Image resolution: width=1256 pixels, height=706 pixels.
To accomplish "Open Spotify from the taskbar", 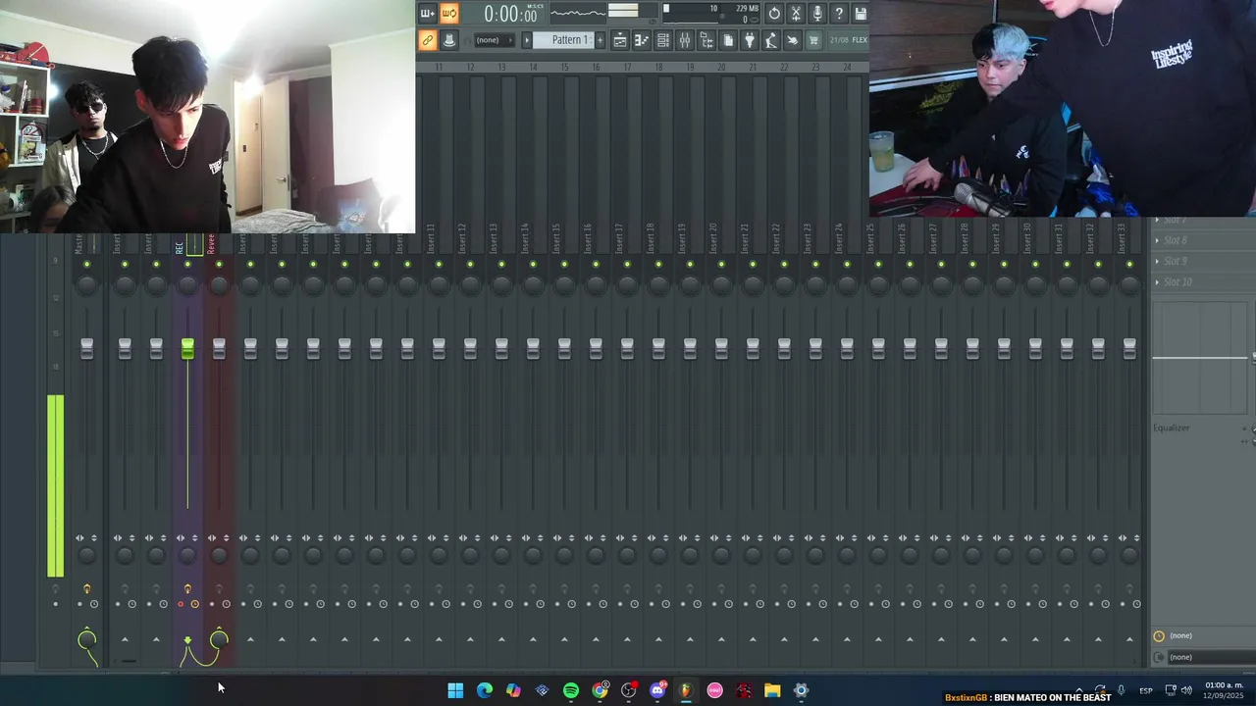I will [571, 690].
